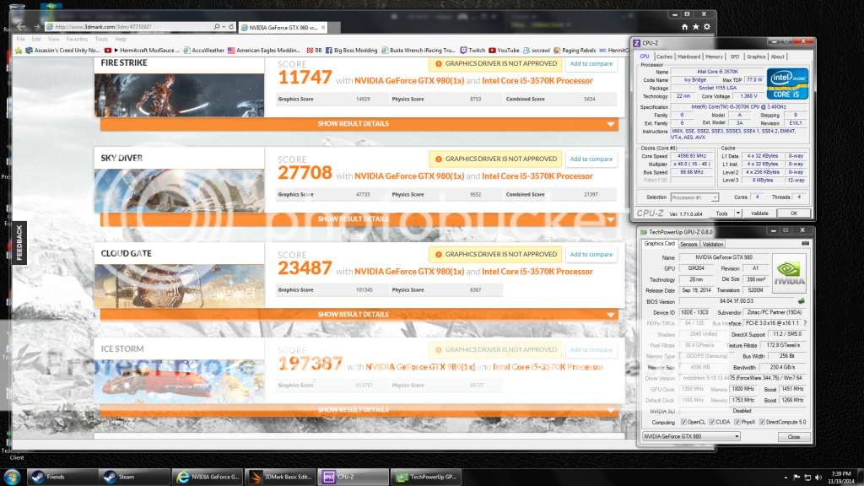Viewport: 864px width, 486px height.
Task: Switch to the Sensors tab in GPU-Z
Action: click(688, 244)
